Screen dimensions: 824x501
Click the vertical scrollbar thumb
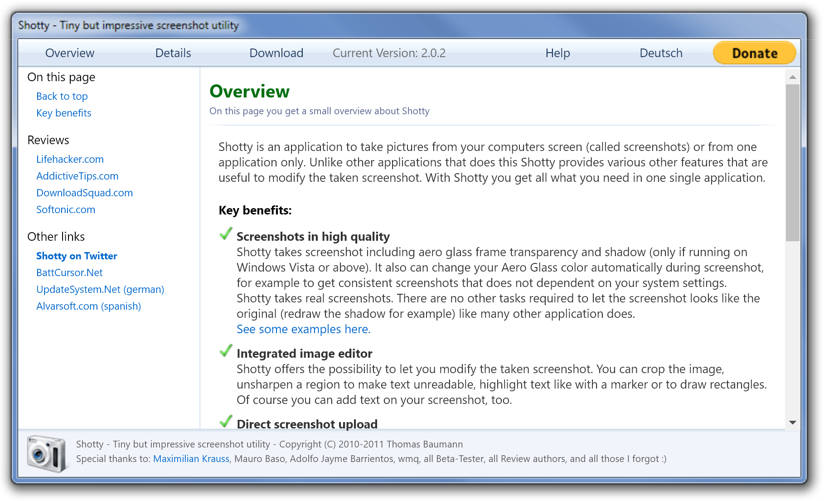click(793, 162)
